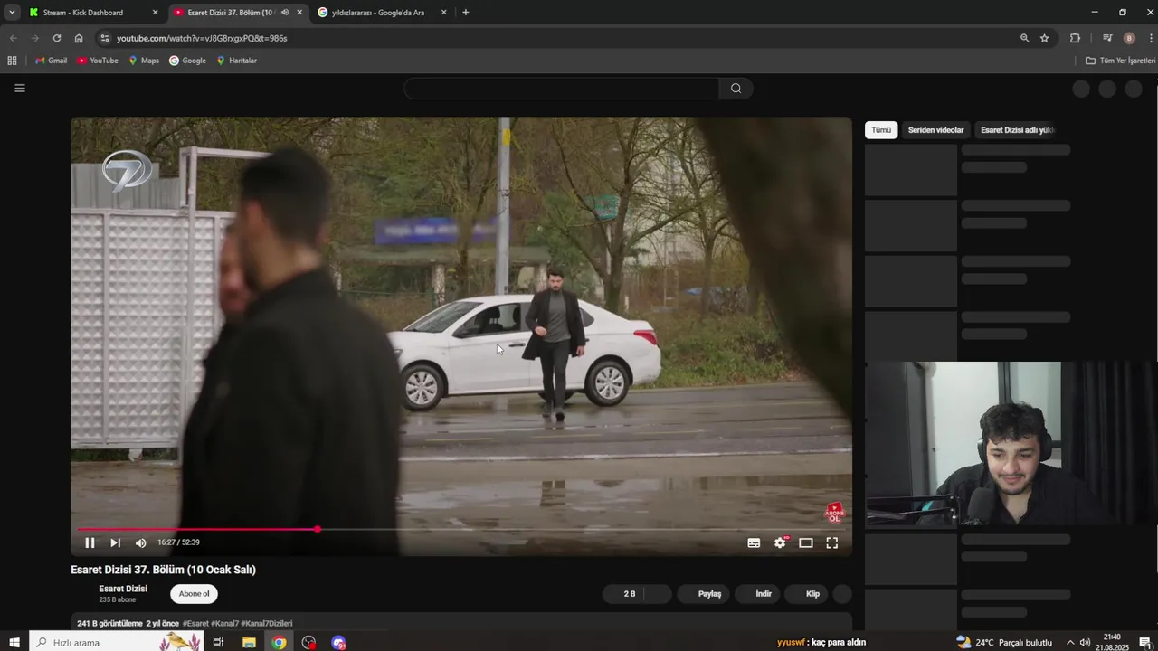Select the Tümü filter chip

pos(881,130)
